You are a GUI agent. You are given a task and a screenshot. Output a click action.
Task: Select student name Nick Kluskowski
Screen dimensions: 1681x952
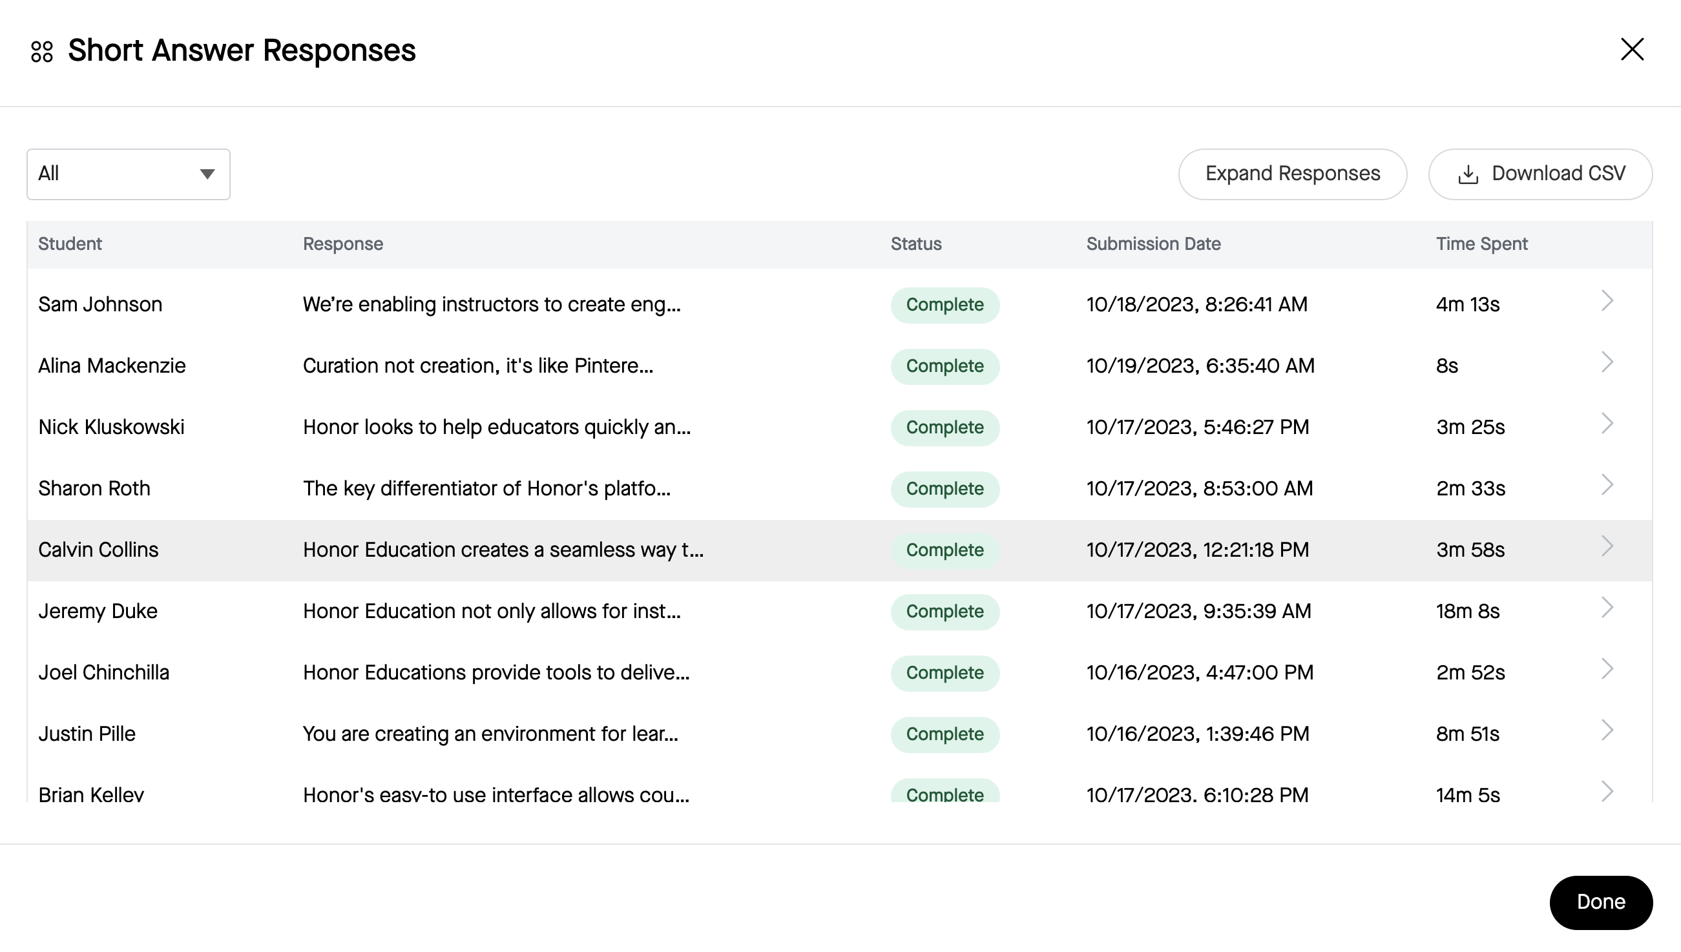(111, 428)
